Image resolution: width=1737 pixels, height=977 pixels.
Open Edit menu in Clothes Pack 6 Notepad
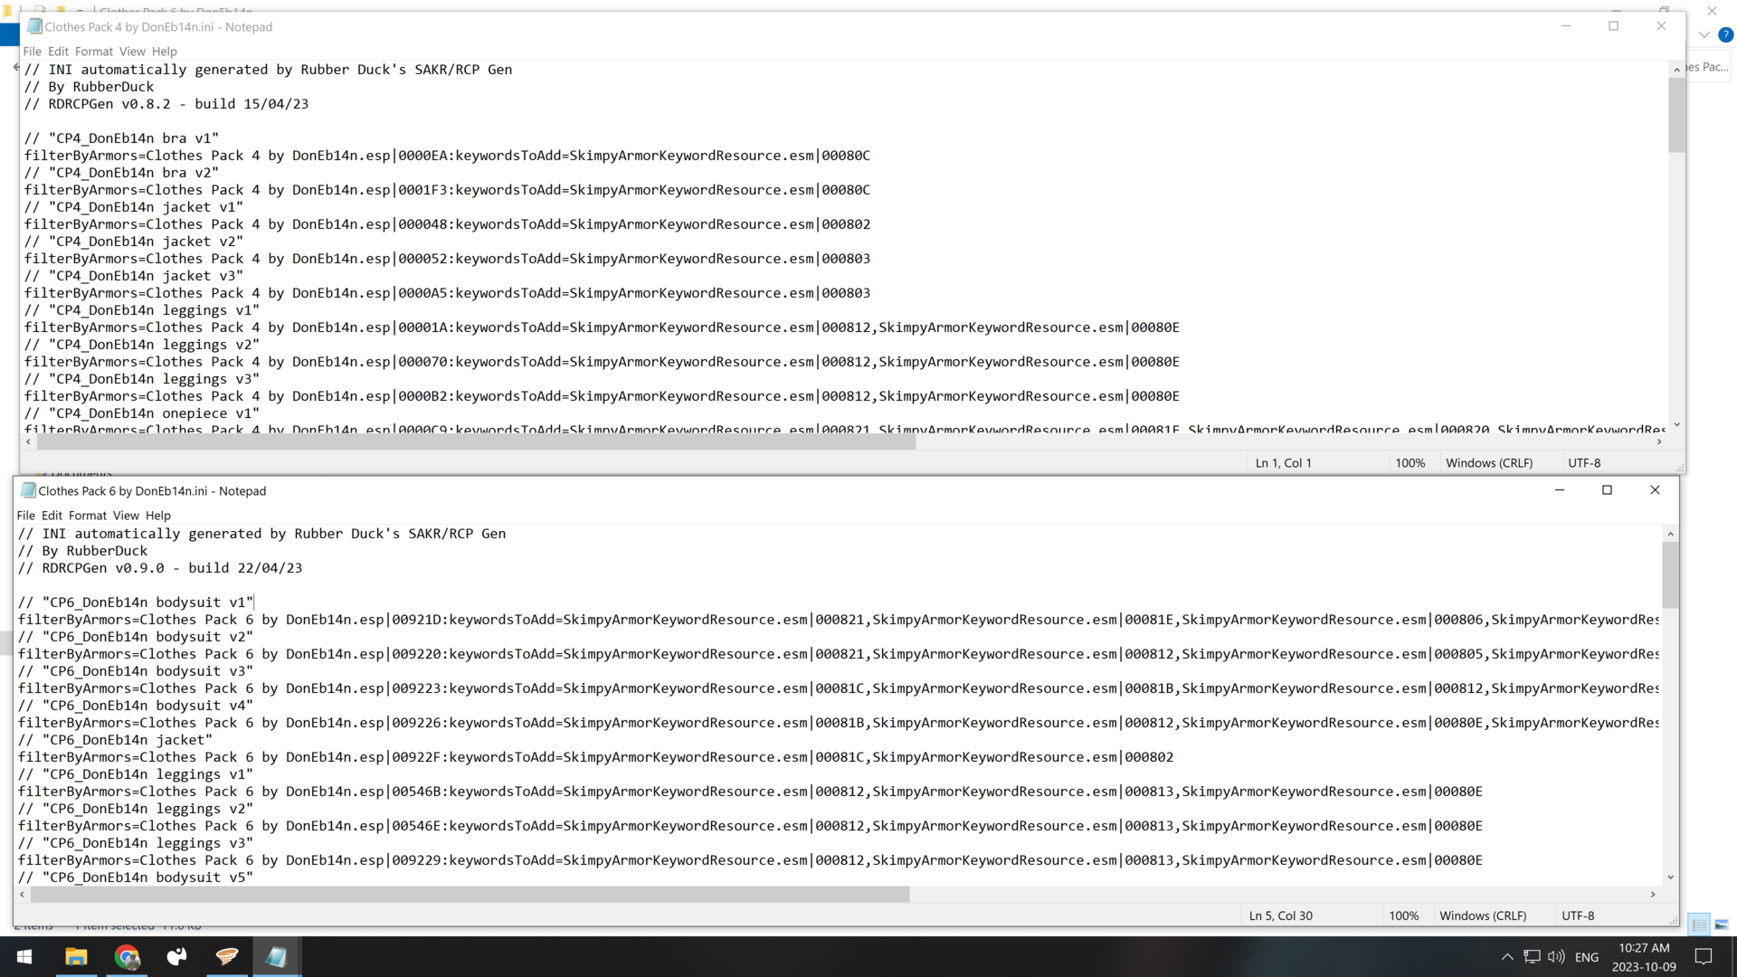52,516
